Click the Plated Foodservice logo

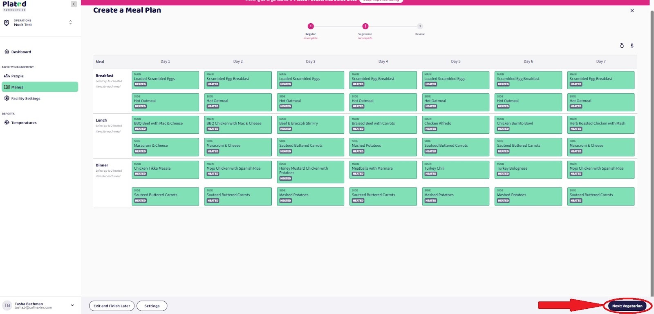pyautogui.click(x=14, y=5)
